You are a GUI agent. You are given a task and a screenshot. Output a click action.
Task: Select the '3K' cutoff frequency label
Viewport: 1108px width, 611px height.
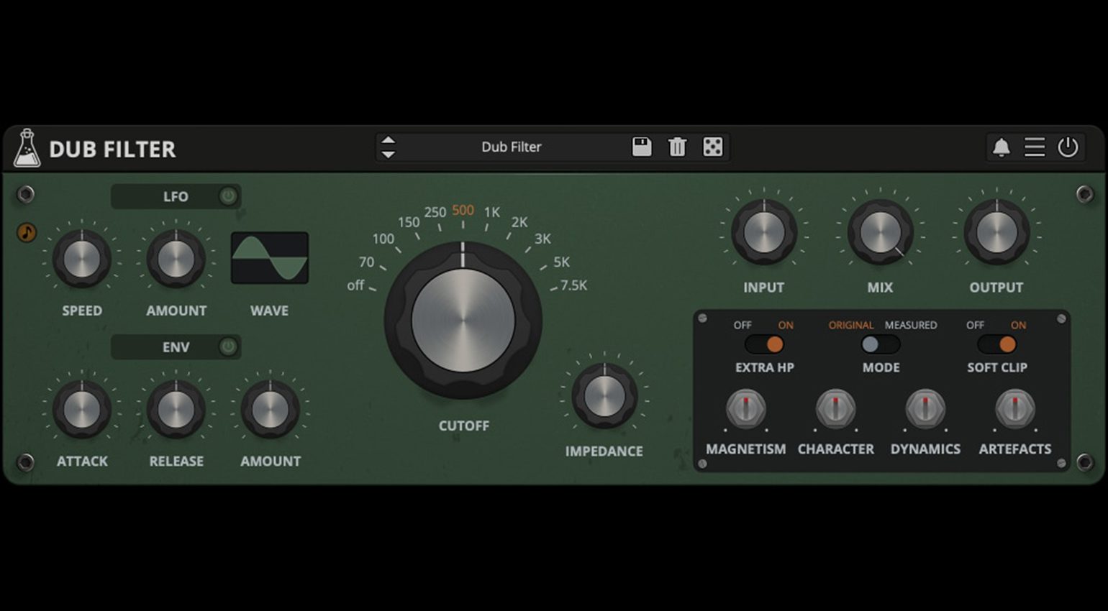click(x=542, y=239)
